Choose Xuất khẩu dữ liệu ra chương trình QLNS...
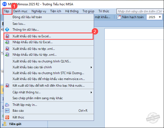This screenshot has width=164, height=128. [x=49, y=61]
